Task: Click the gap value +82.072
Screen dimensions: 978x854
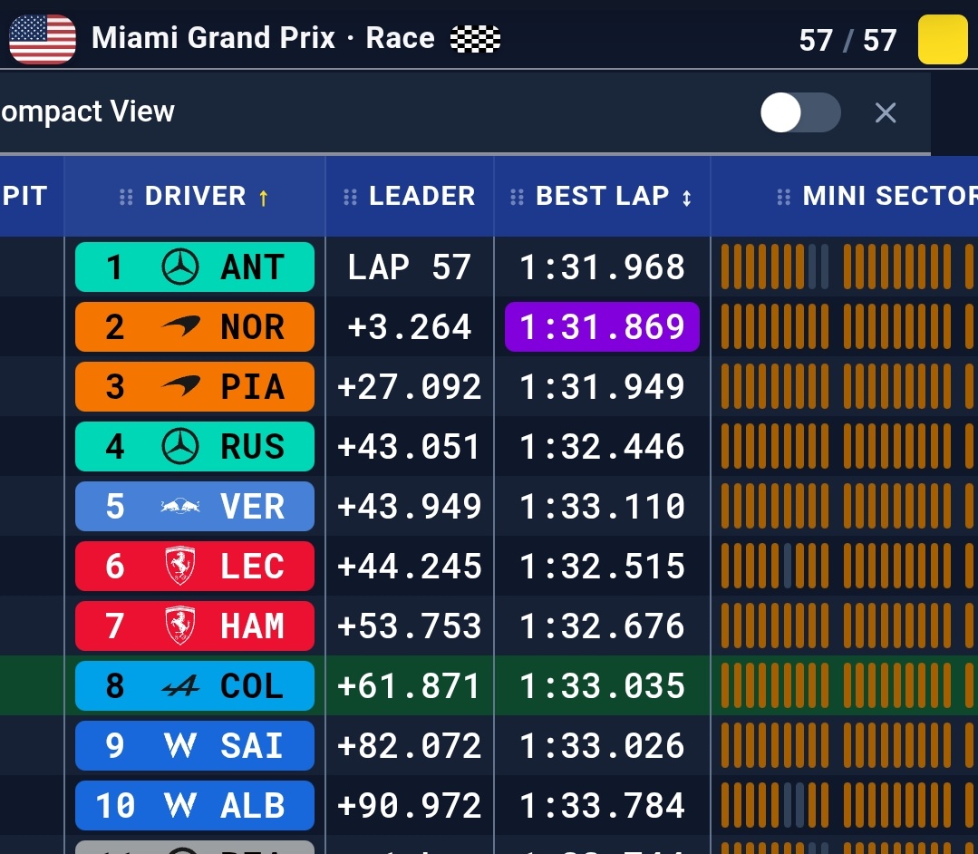Action: tap(409, 746)
